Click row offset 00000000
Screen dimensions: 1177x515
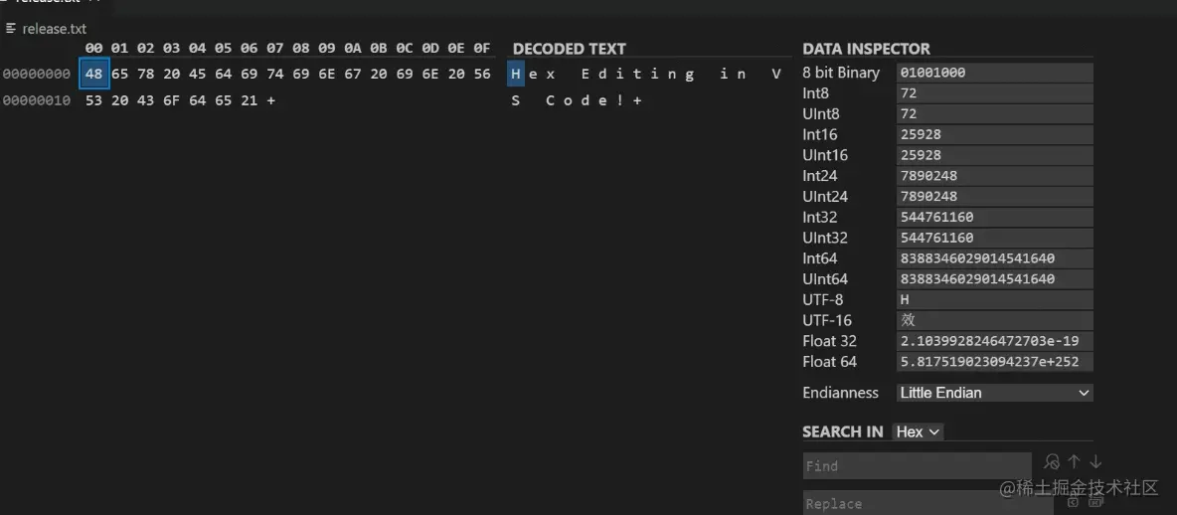tap(37, 74)
